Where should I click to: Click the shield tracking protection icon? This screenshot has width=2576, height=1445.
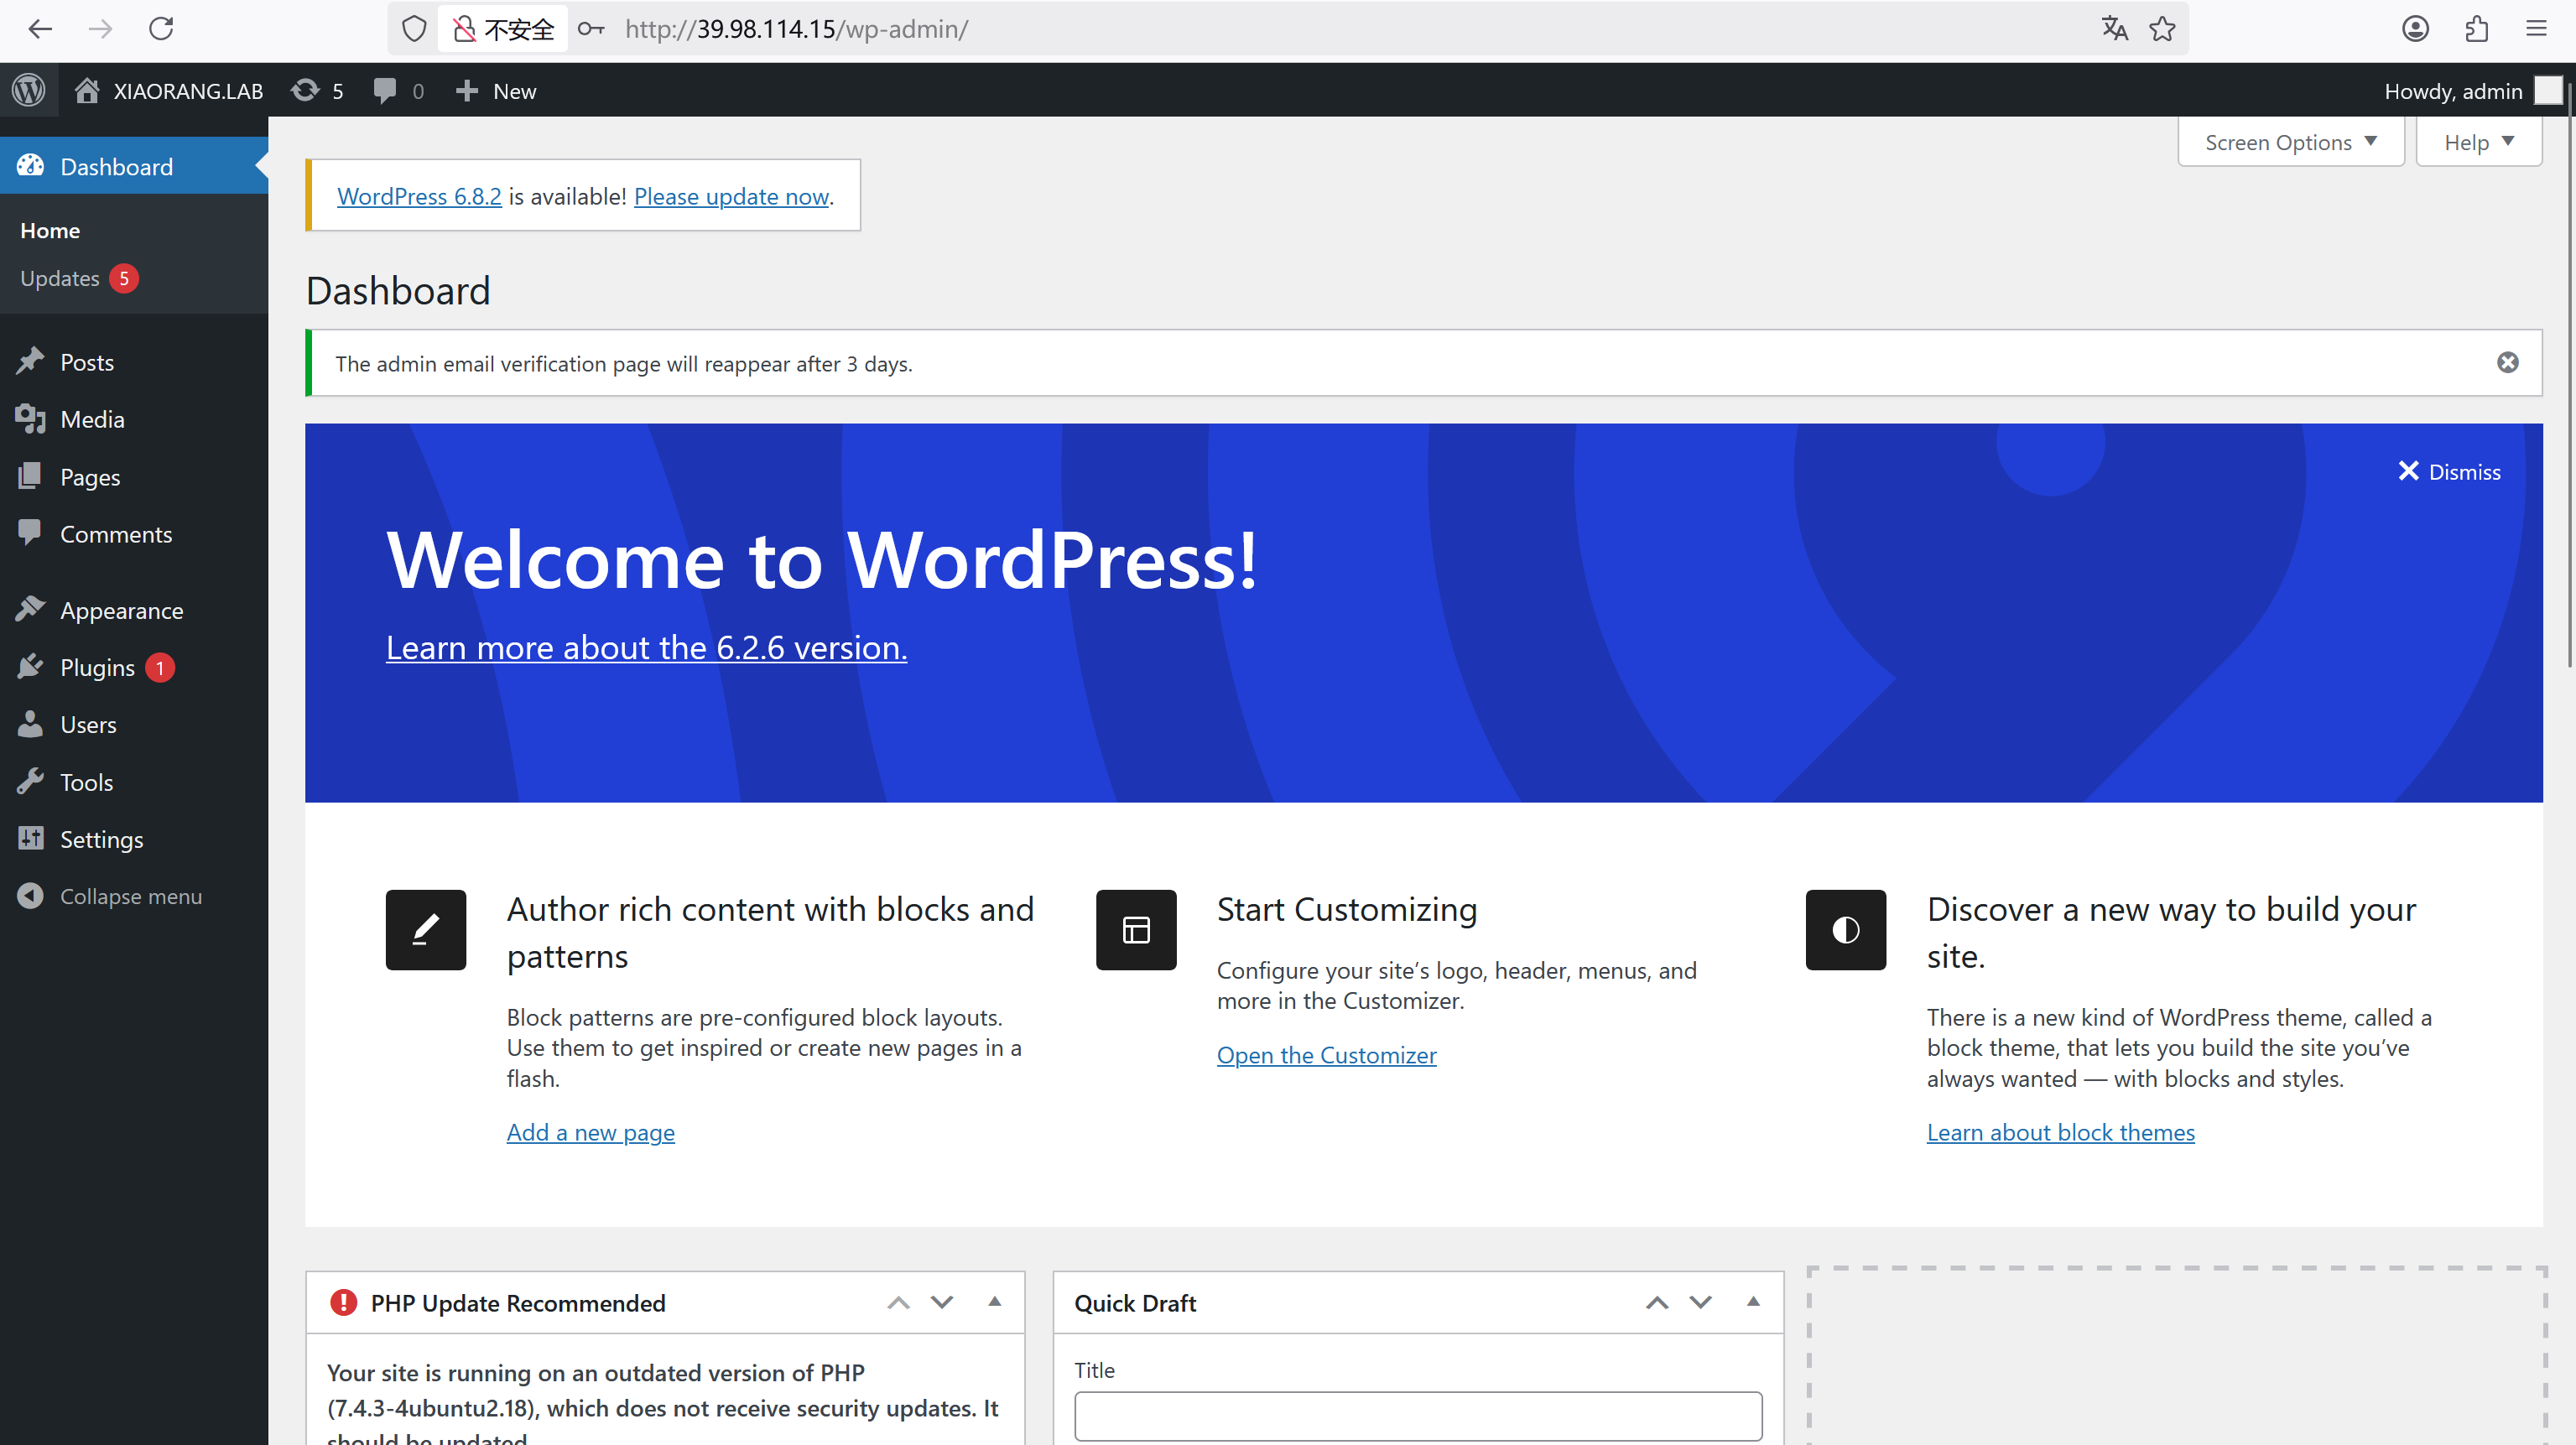pos(414,29)
